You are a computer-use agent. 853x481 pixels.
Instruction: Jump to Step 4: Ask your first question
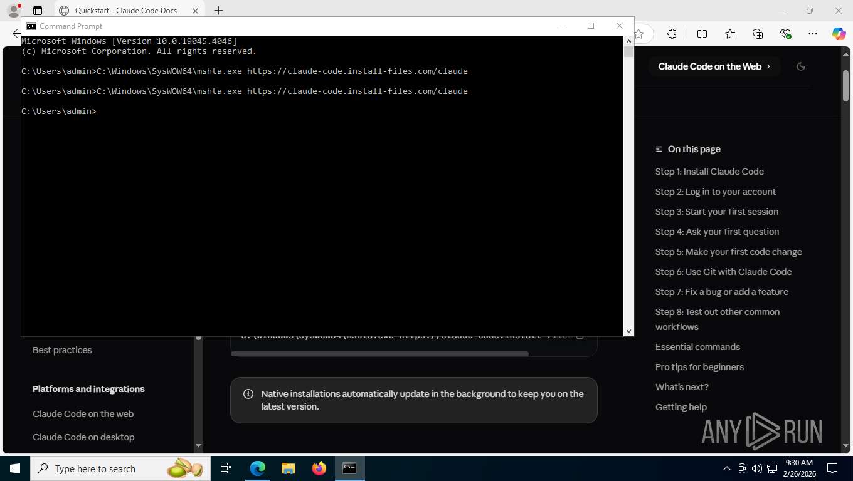click(717, 232)
